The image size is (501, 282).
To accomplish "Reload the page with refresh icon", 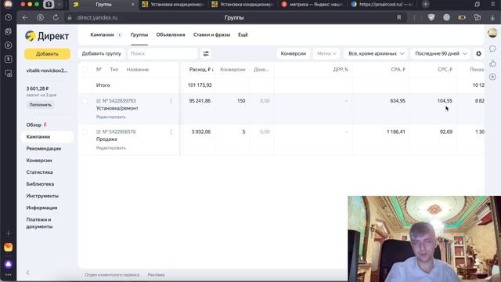I will pyautogui.click(x=56, y=17).
